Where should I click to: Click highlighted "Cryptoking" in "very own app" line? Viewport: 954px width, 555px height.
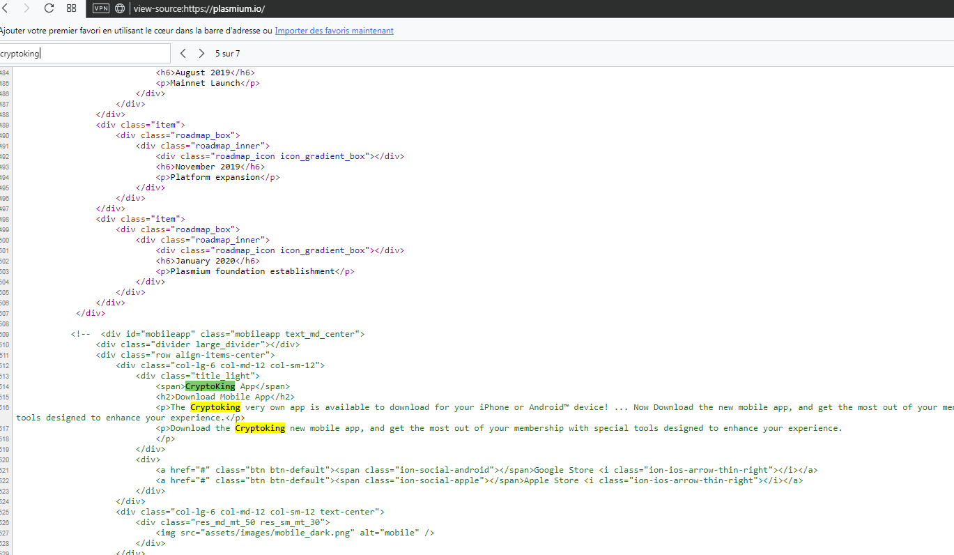[215, 407]
